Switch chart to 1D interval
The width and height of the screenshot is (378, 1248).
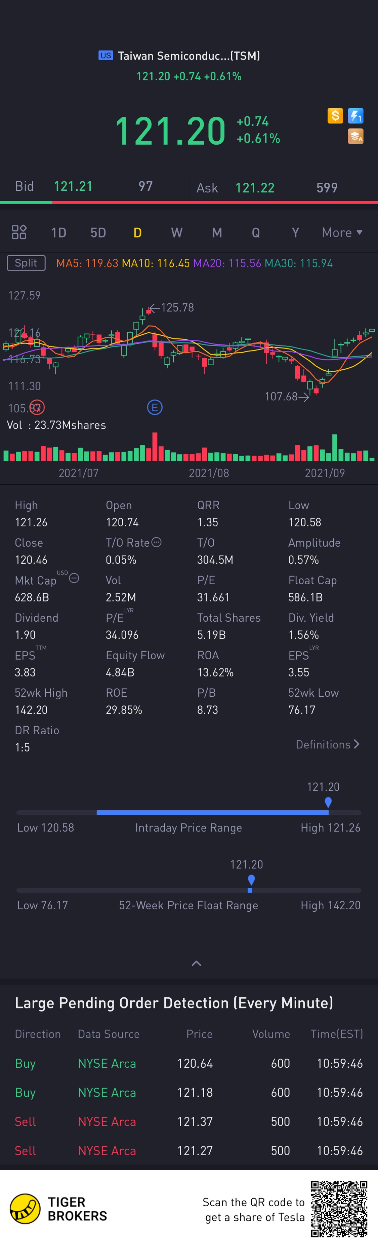tap(58, 232)
